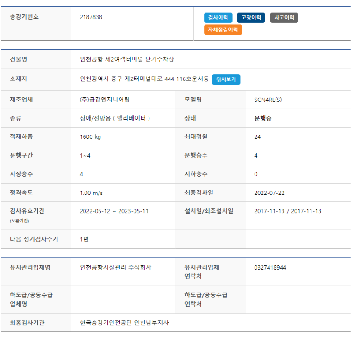The width and height of the screenshot is (361, 337).
Task: Open the 검사이력 inspection history
Action: [218, 18]
